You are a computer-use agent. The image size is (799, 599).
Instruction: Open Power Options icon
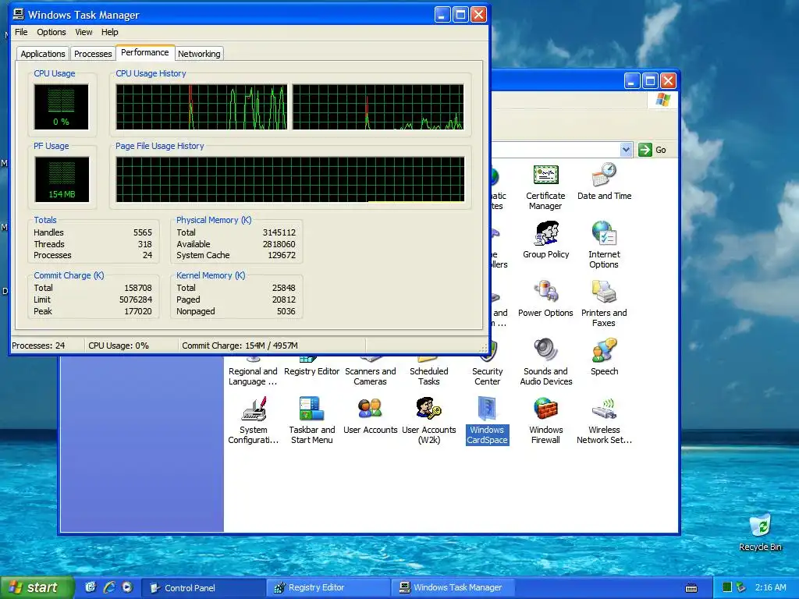[545, 299]
